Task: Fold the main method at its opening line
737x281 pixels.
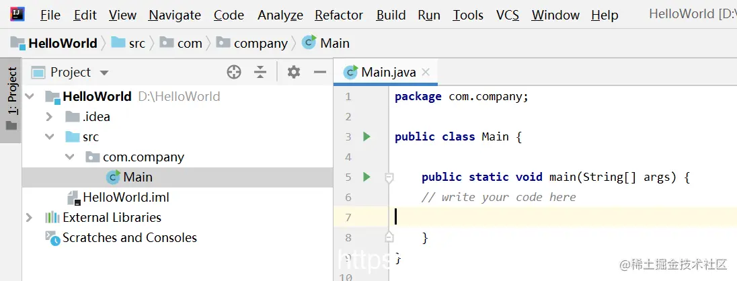Action: [389, 177]
